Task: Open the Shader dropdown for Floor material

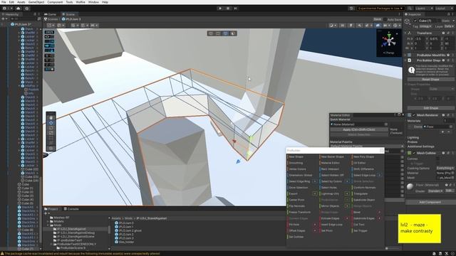Action: tap(435, 191)
